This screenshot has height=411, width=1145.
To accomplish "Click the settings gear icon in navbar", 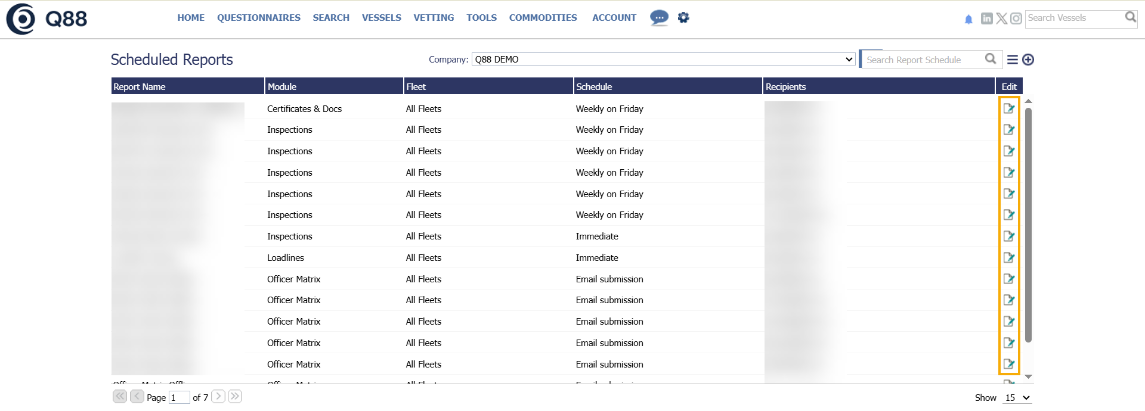I will pos(683,18).
